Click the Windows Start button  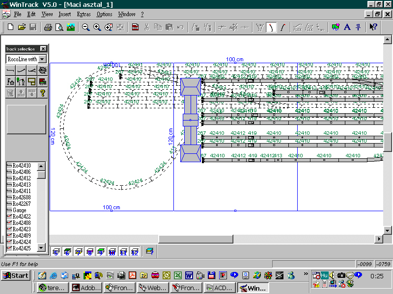[16, 275]
